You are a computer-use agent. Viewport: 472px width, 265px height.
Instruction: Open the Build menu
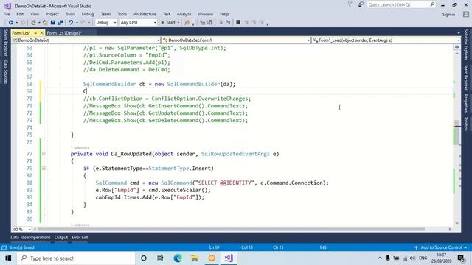click(x=70, y=14)
